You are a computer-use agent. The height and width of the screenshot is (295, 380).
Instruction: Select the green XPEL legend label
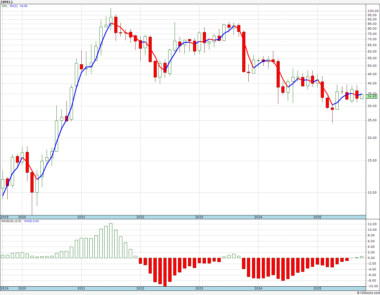[4, 6]
